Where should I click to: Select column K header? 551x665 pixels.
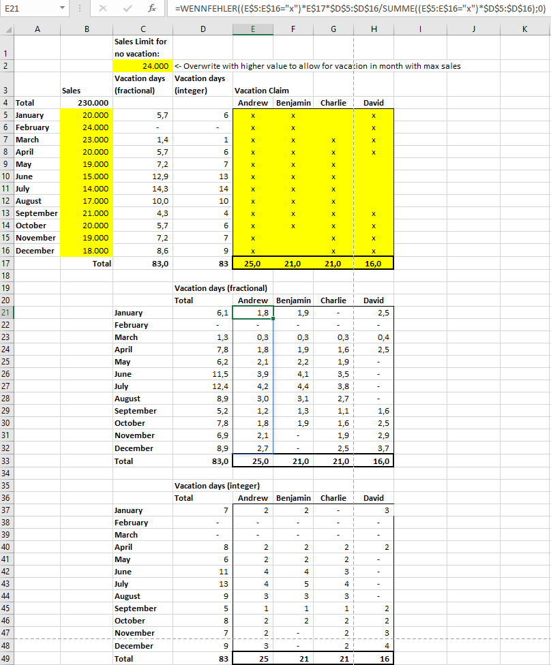pyautogui.click(x=524, y=29)
